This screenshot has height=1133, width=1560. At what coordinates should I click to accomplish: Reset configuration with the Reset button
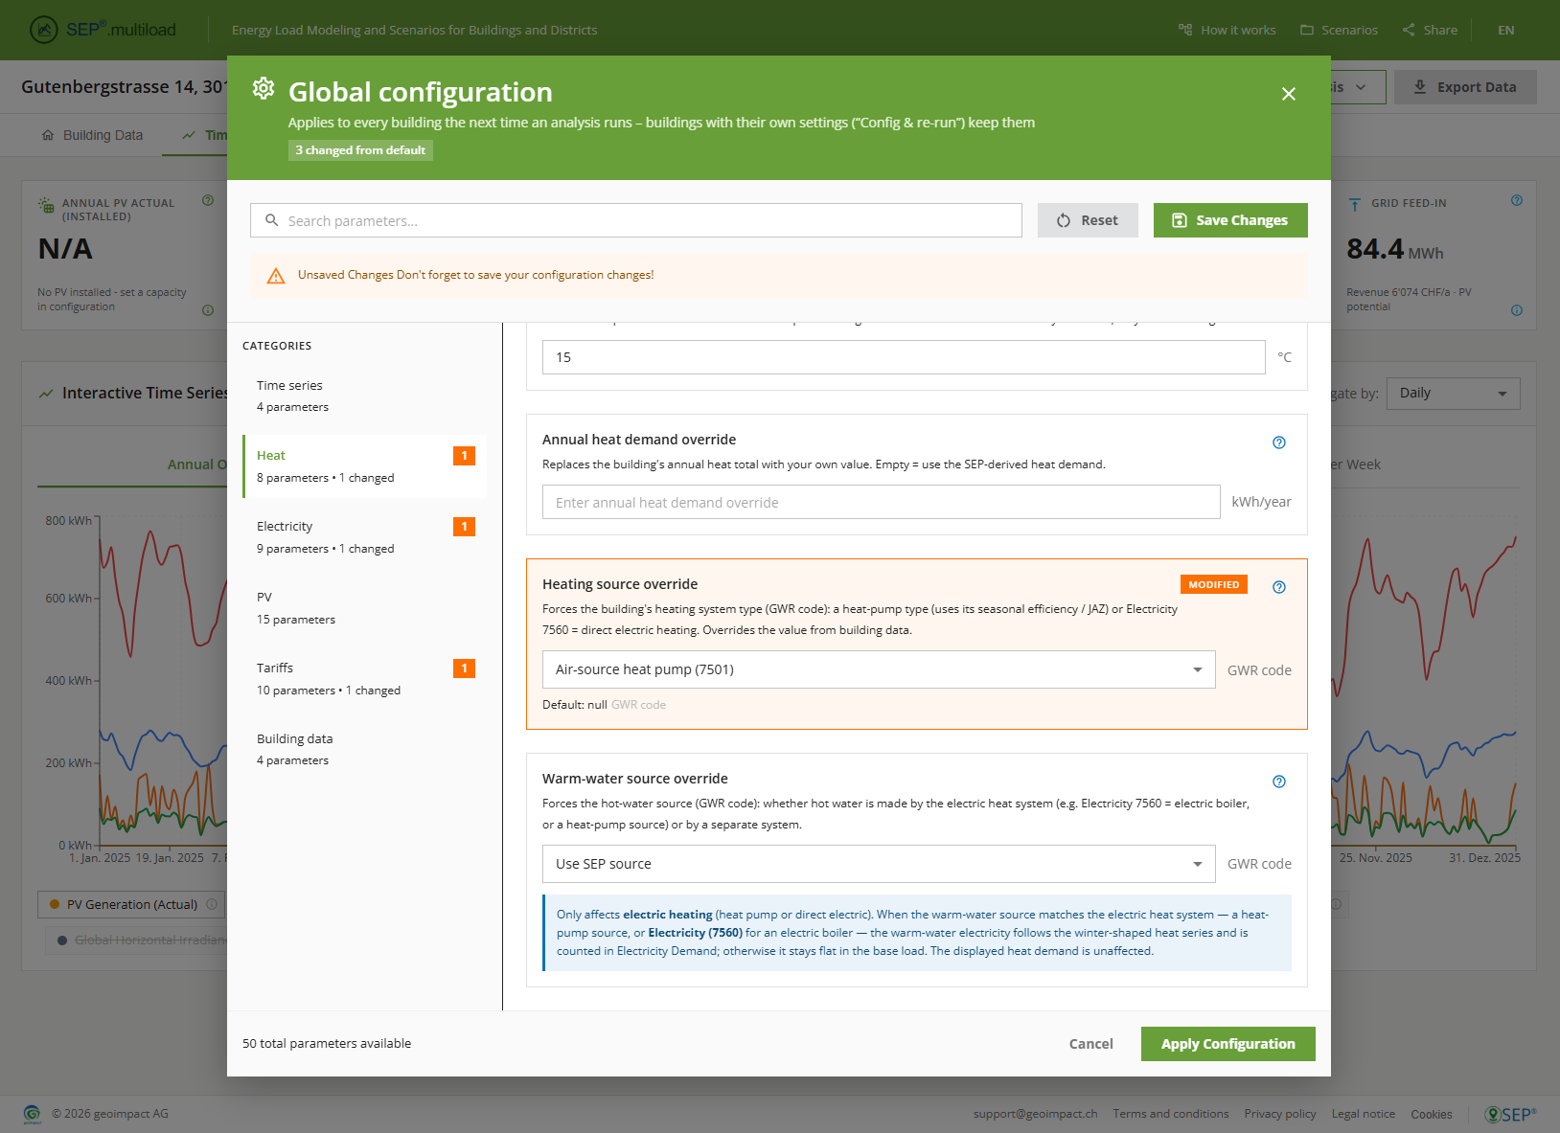[1088, 220]
